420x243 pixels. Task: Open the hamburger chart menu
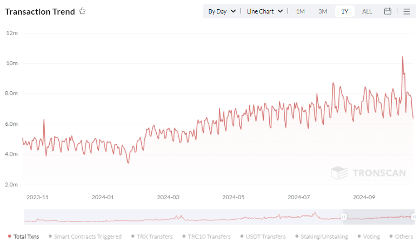click(406, 11)
